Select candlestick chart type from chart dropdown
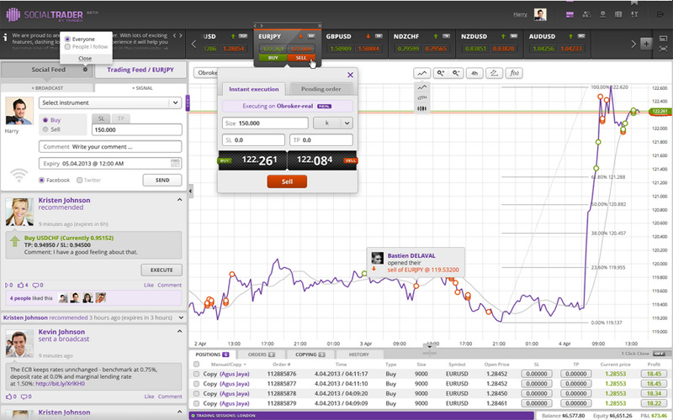Viewport: 673px width, 420px height. [x=422, y=108]
